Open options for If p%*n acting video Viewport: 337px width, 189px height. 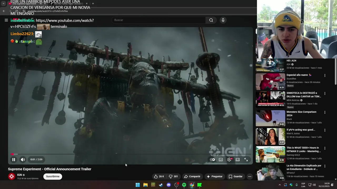pyautogui.click(x=325, y=130)
